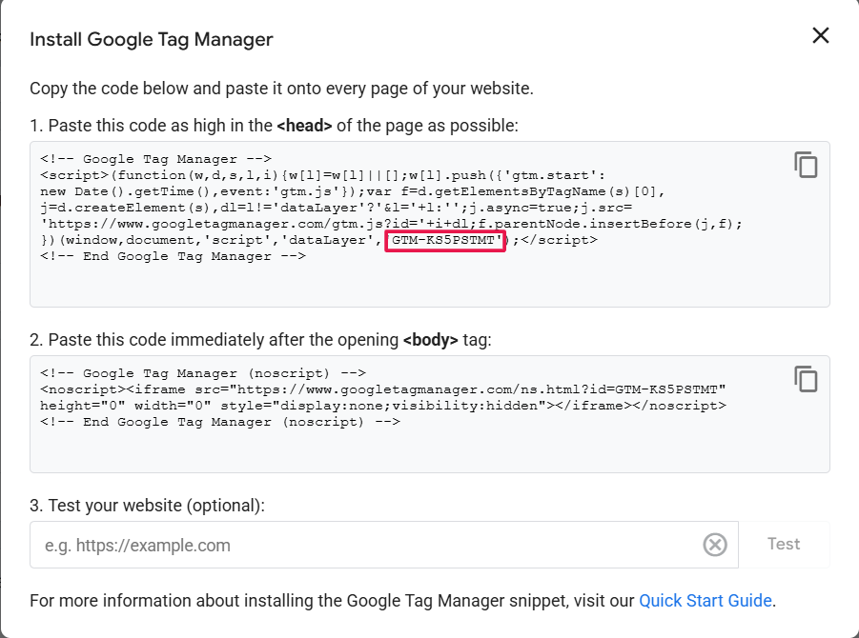Click the End Google Tag Manager (noscript) comment
The image size is (859, 638).
[219, 423]
